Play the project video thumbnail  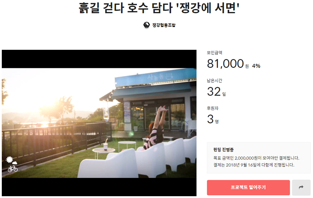coord(99,123)
